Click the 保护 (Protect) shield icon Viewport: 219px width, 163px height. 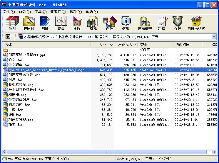click(x=178, y=23)
